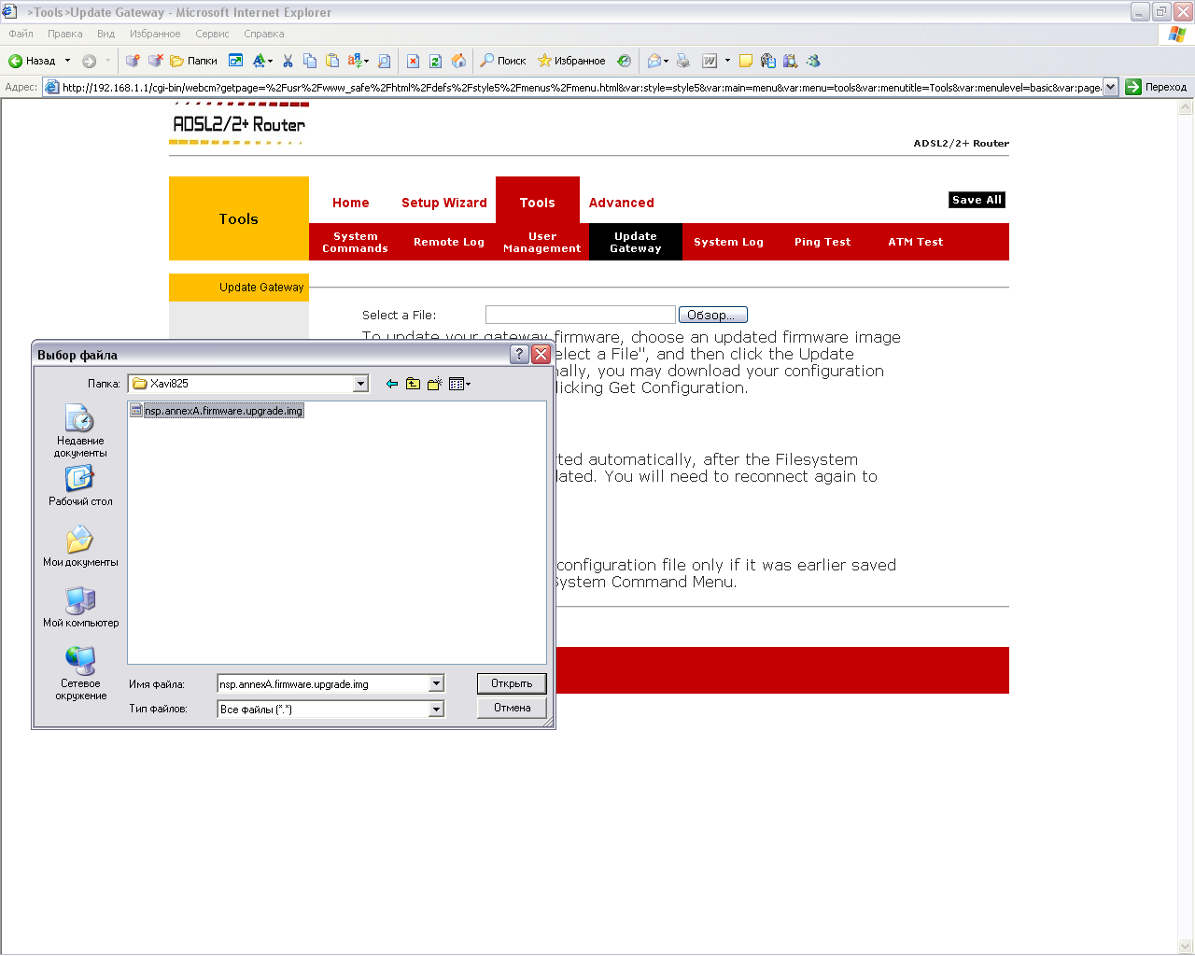Open Недавние документы places icon
Viewport: 1195px width, 956px height.
click(x=80, y=430)
